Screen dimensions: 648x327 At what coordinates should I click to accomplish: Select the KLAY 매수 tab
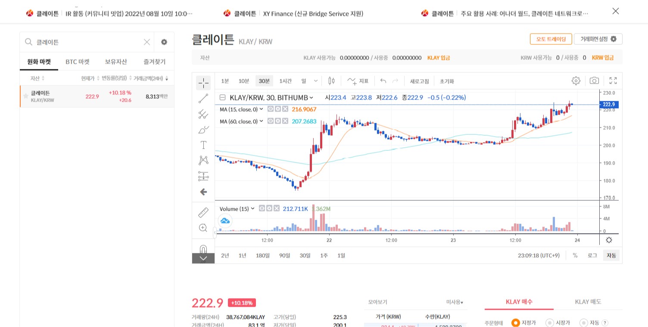pos(519,302)
